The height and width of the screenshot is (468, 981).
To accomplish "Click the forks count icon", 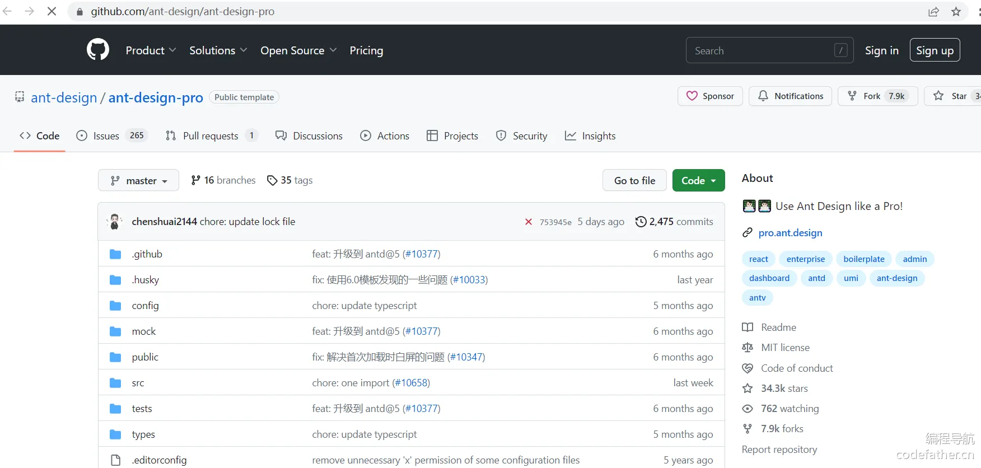I will [x=748, y=429].
